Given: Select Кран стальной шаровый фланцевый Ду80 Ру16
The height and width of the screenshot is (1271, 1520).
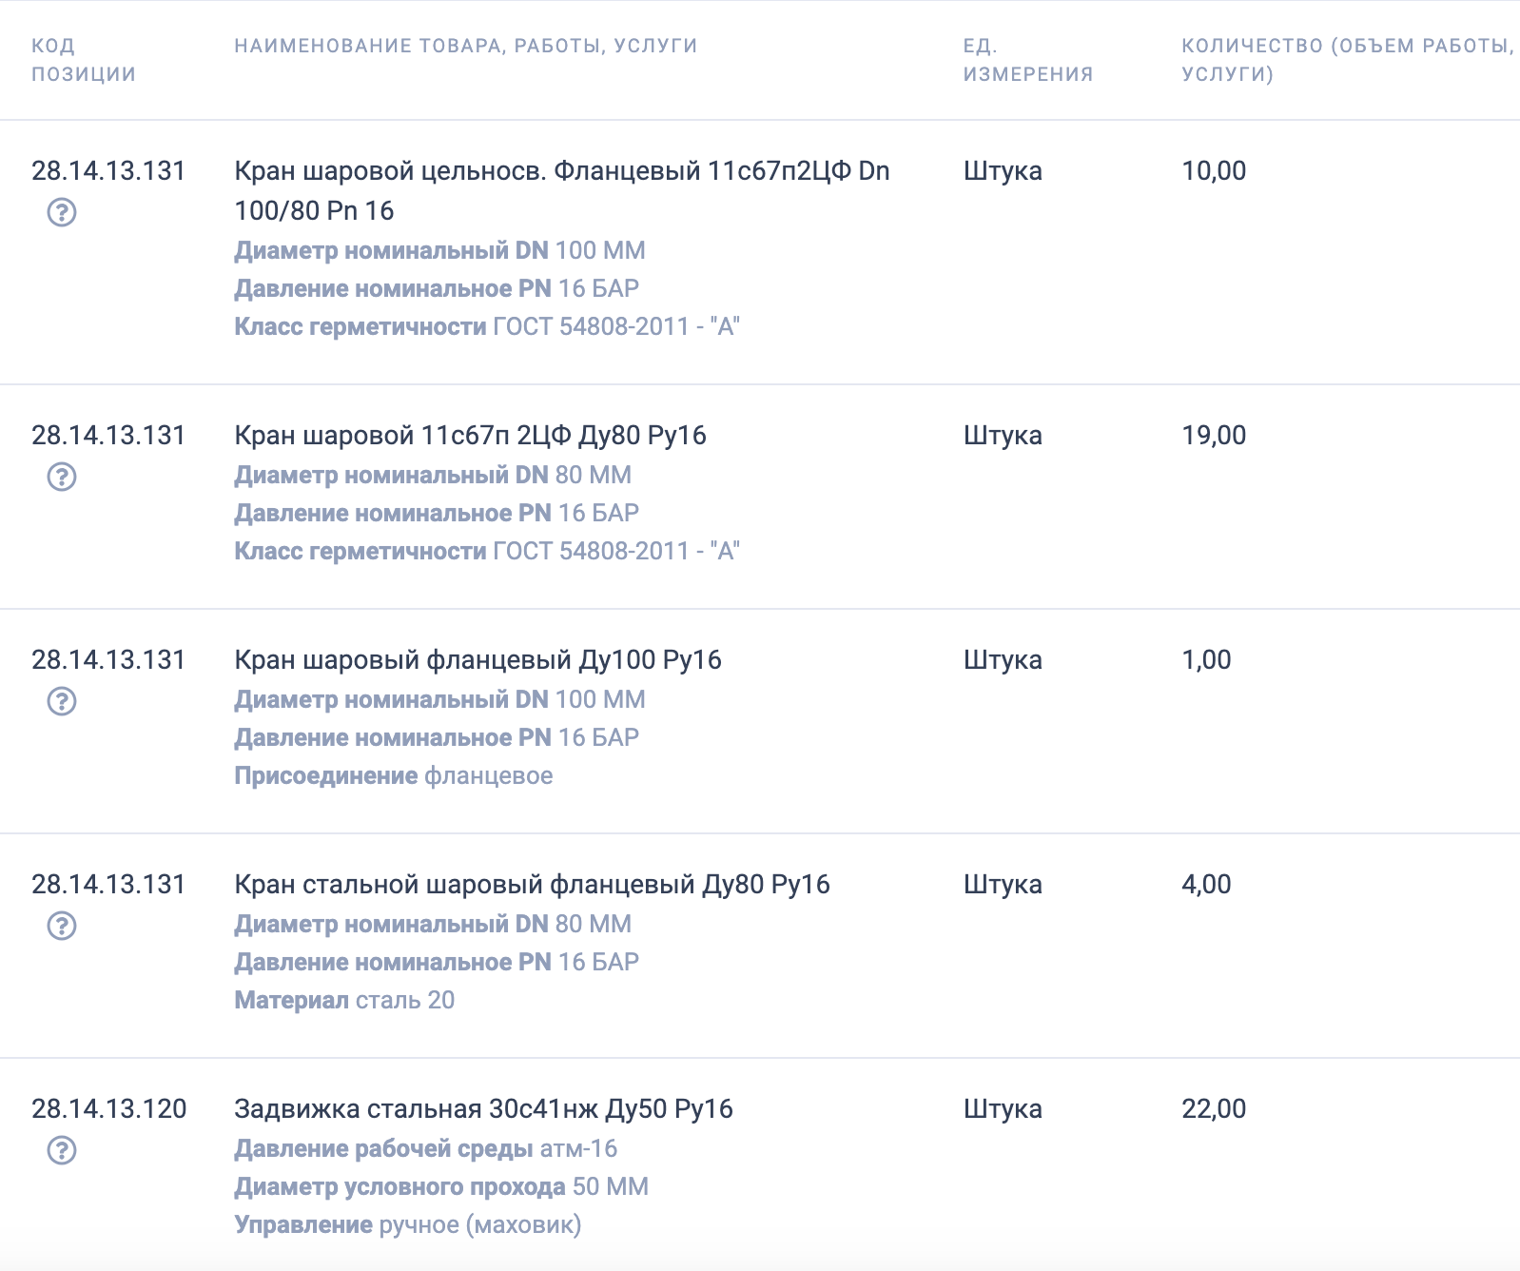Looking at the screenshot, I should click(532, 885).
